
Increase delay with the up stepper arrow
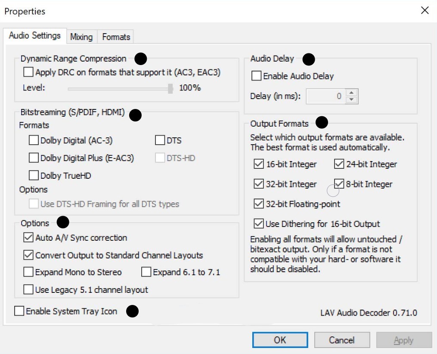[x=352, y=93]
